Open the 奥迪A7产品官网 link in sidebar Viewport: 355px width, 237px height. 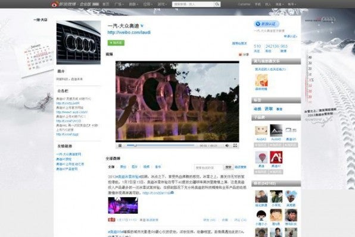67,169
